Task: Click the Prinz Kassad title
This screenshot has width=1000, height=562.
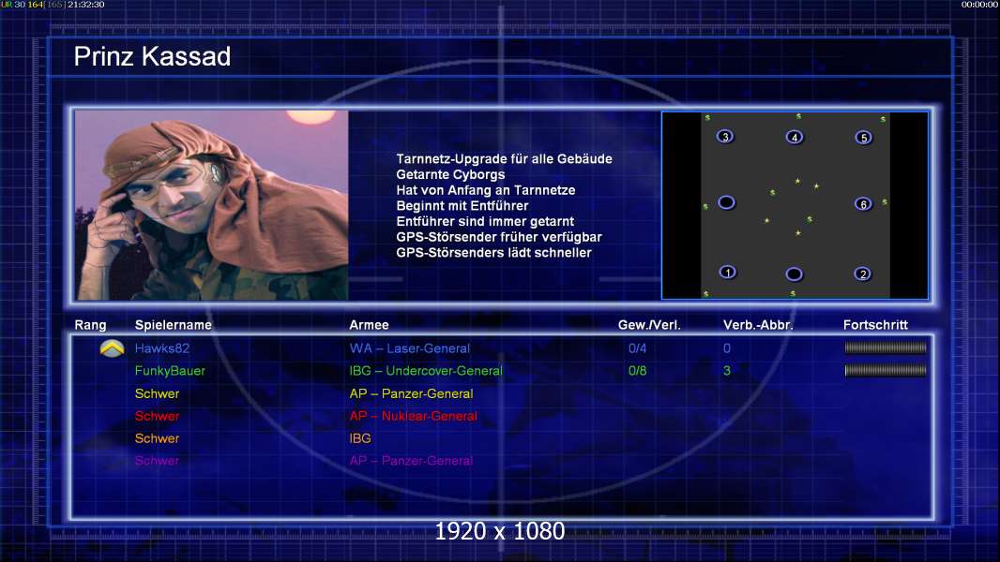Action: coord(152,56)
